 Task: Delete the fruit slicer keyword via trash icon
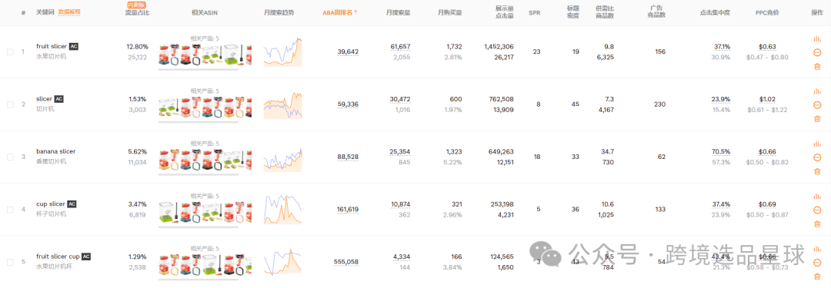pyautogui.click(x=816, y=66)
